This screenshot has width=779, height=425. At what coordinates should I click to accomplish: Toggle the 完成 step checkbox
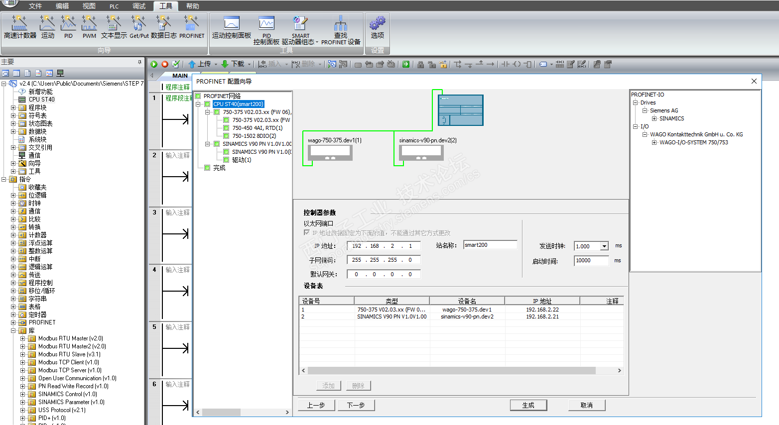[207, 168]
